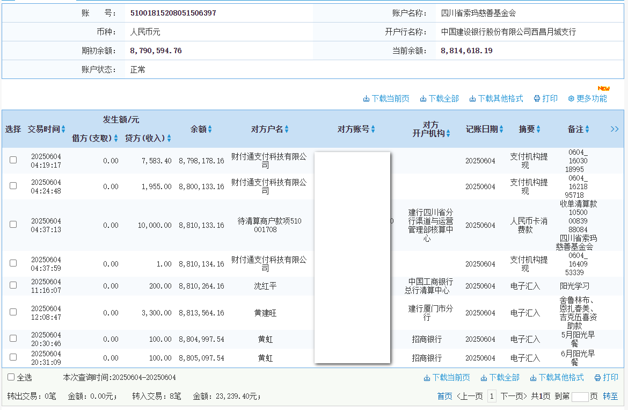The image size is (628, 410).
Task: Sort by 备注 column arrows
Action: click(x=587, y=129)
